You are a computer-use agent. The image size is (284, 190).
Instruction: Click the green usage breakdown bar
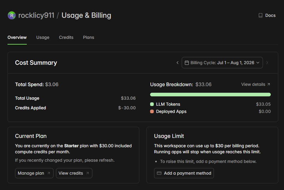[x=211, y=95]
